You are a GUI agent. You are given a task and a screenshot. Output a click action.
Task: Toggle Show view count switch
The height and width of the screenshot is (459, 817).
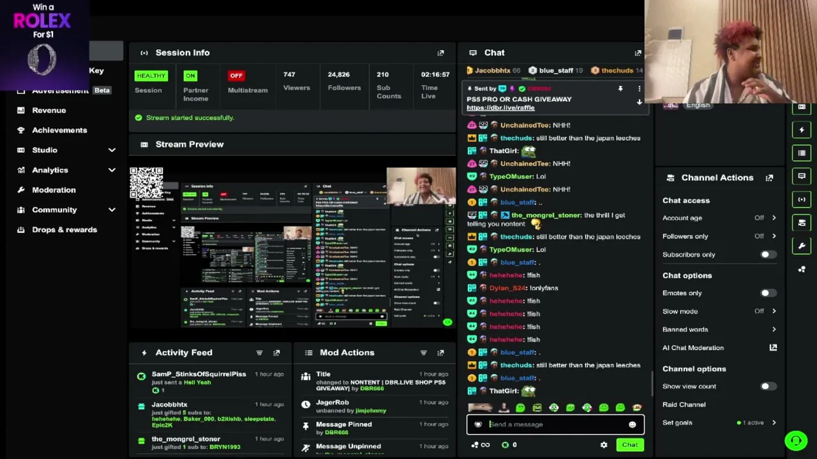(x=768, y=386)
